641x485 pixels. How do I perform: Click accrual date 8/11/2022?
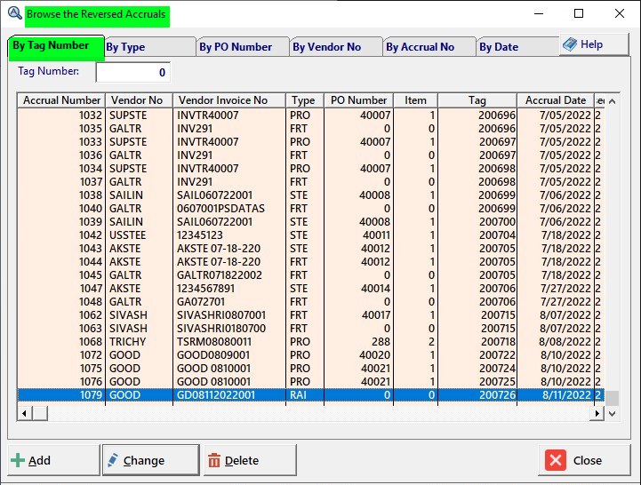566,395
